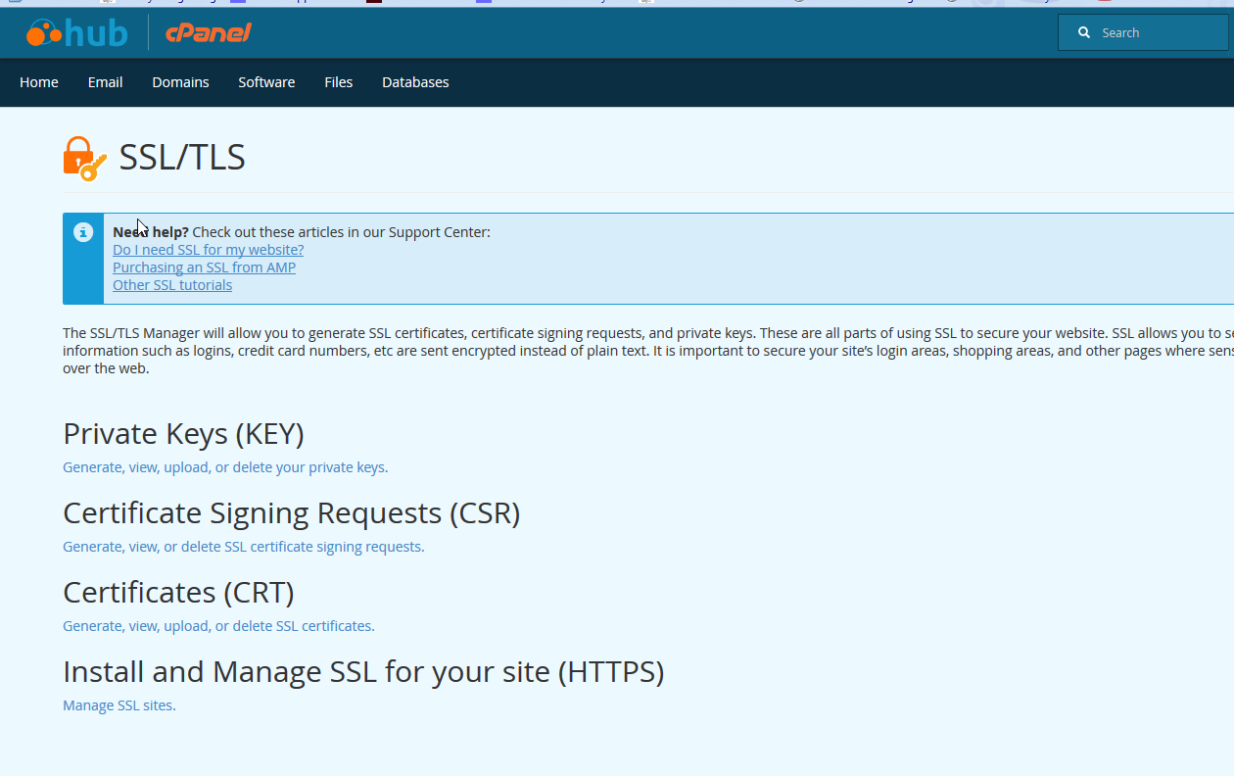The height and width of the screenshot is (776, 1234).
Task: Click the 'Certificates (CRT)' heading
Action: tap(178, 593)
